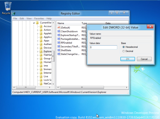160x119 pixels.
Task: Click the FileHistory folder icon
Action: click(x=41, y=55)
